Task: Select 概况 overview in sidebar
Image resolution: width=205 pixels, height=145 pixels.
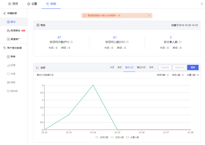Action: [x=13, y=22]
